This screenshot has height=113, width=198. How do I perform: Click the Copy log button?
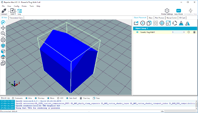point(96,98)
